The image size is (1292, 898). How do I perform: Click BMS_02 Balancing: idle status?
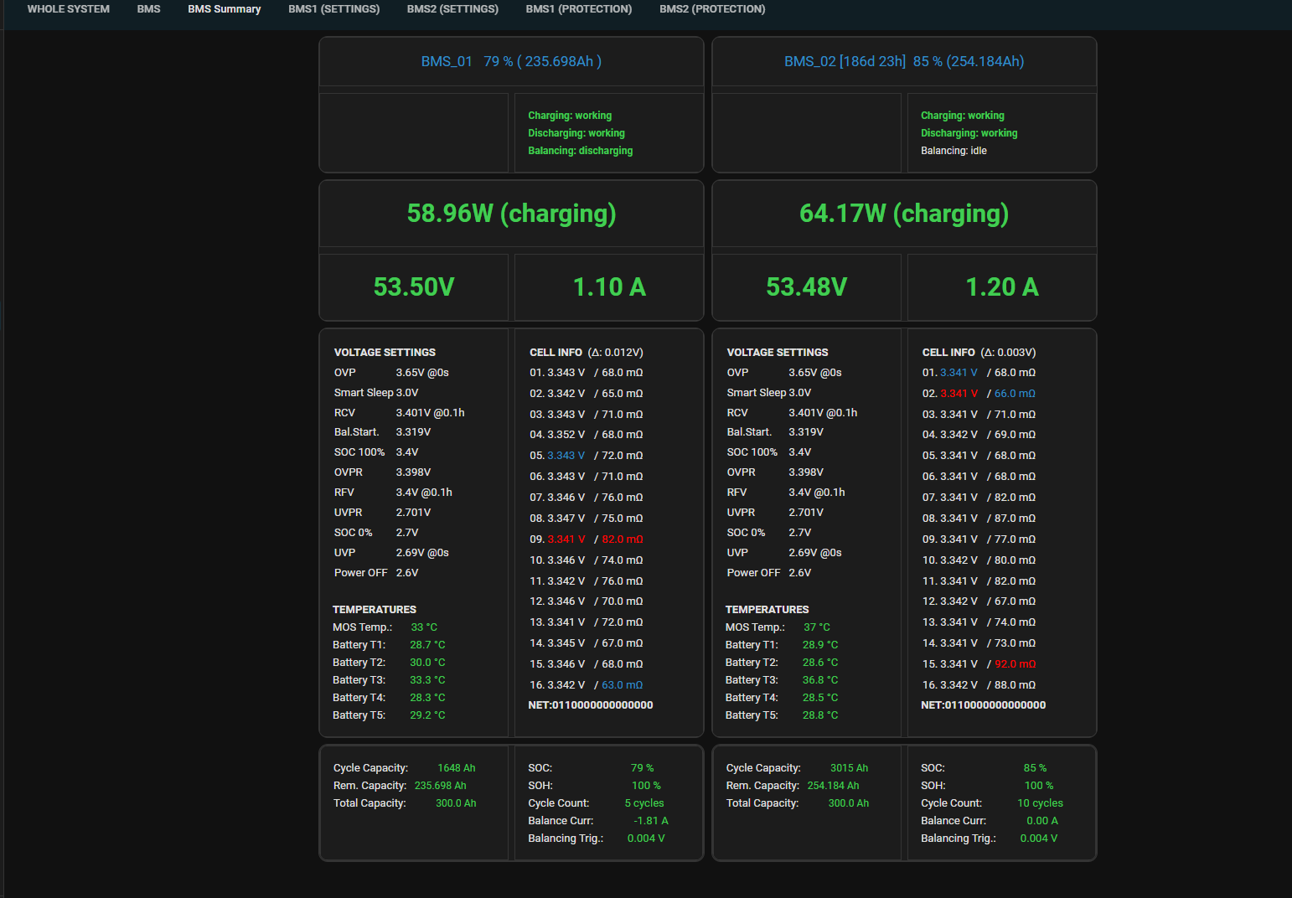(953, 151)
